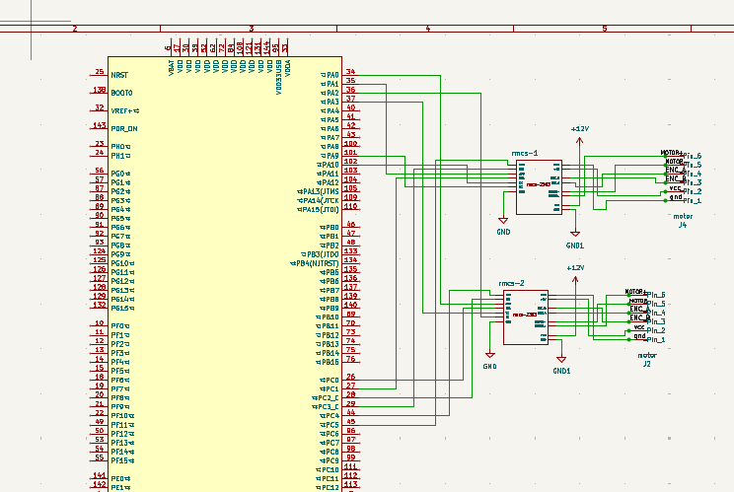Select the GND1 symbol near rmcs-1
Screen dimensions: 734x492
coord(575,239)
